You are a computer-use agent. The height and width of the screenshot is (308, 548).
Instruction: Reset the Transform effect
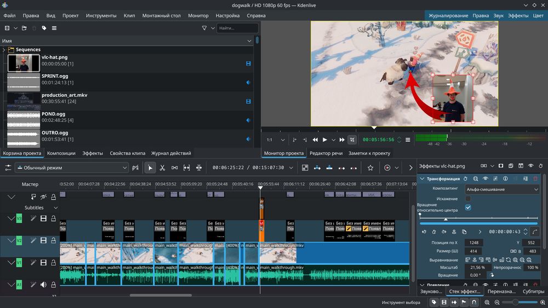tap(465, 178)
